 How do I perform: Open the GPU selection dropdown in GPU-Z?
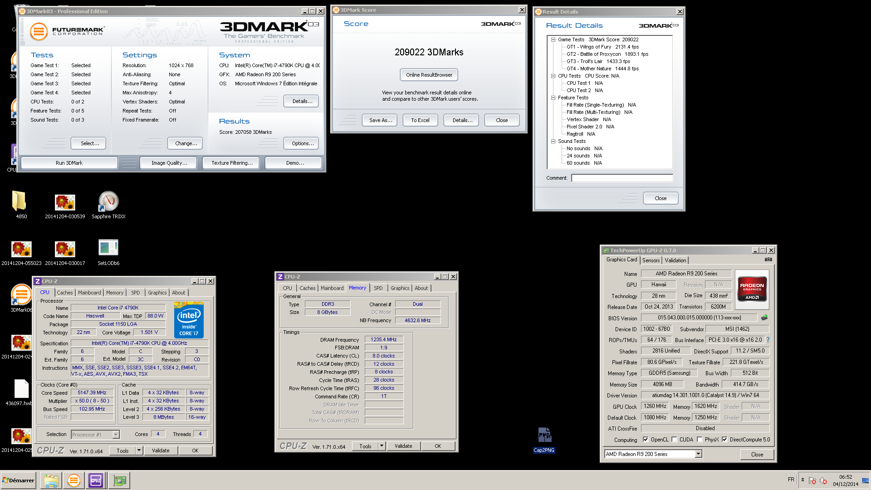[x=699, y=454]
